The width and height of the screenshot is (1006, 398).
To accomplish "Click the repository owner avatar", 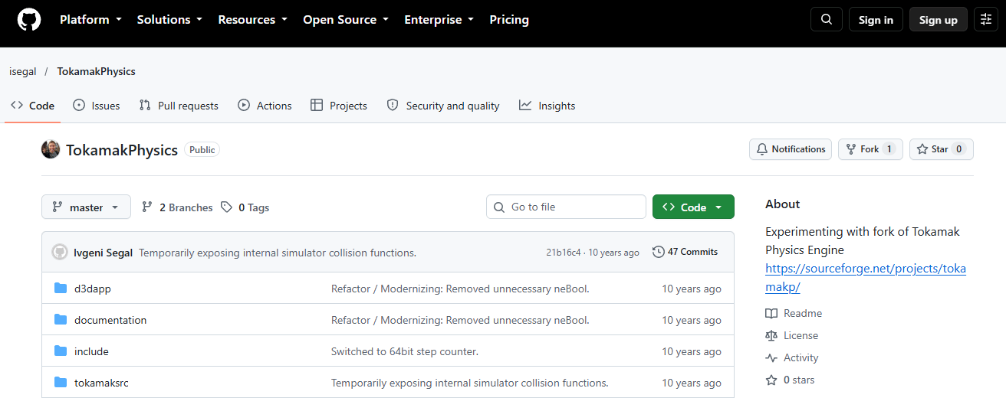I will (x=51, y=149).
